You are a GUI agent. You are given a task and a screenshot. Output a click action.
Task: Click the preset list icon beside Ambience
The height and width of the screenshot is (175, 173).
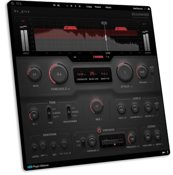pos(145,9)
